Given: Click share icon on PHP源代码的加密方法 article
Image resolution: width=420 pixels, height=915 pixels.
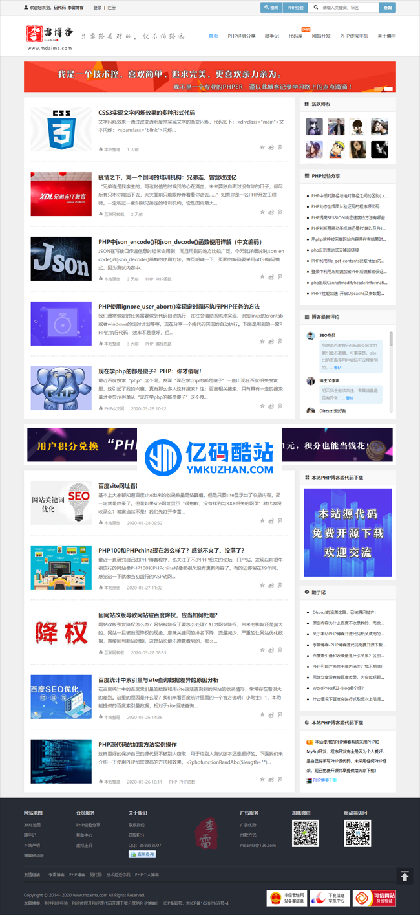Looking at the screenshot, I should tap(280, 780).
